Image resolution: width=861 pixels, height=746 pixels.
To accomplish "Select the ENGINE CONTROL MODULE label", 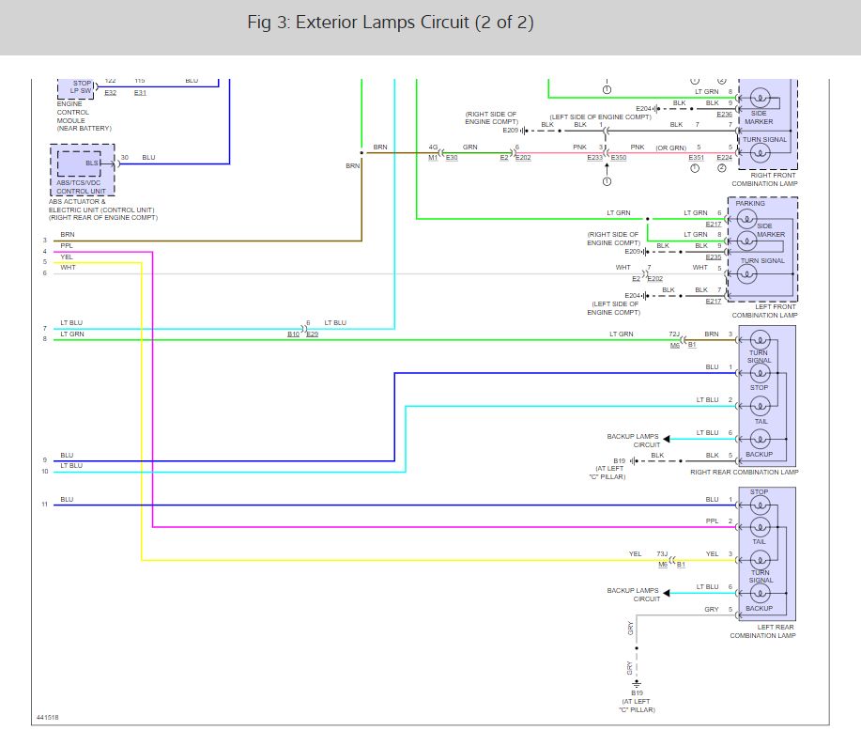I will click(84, 116).
